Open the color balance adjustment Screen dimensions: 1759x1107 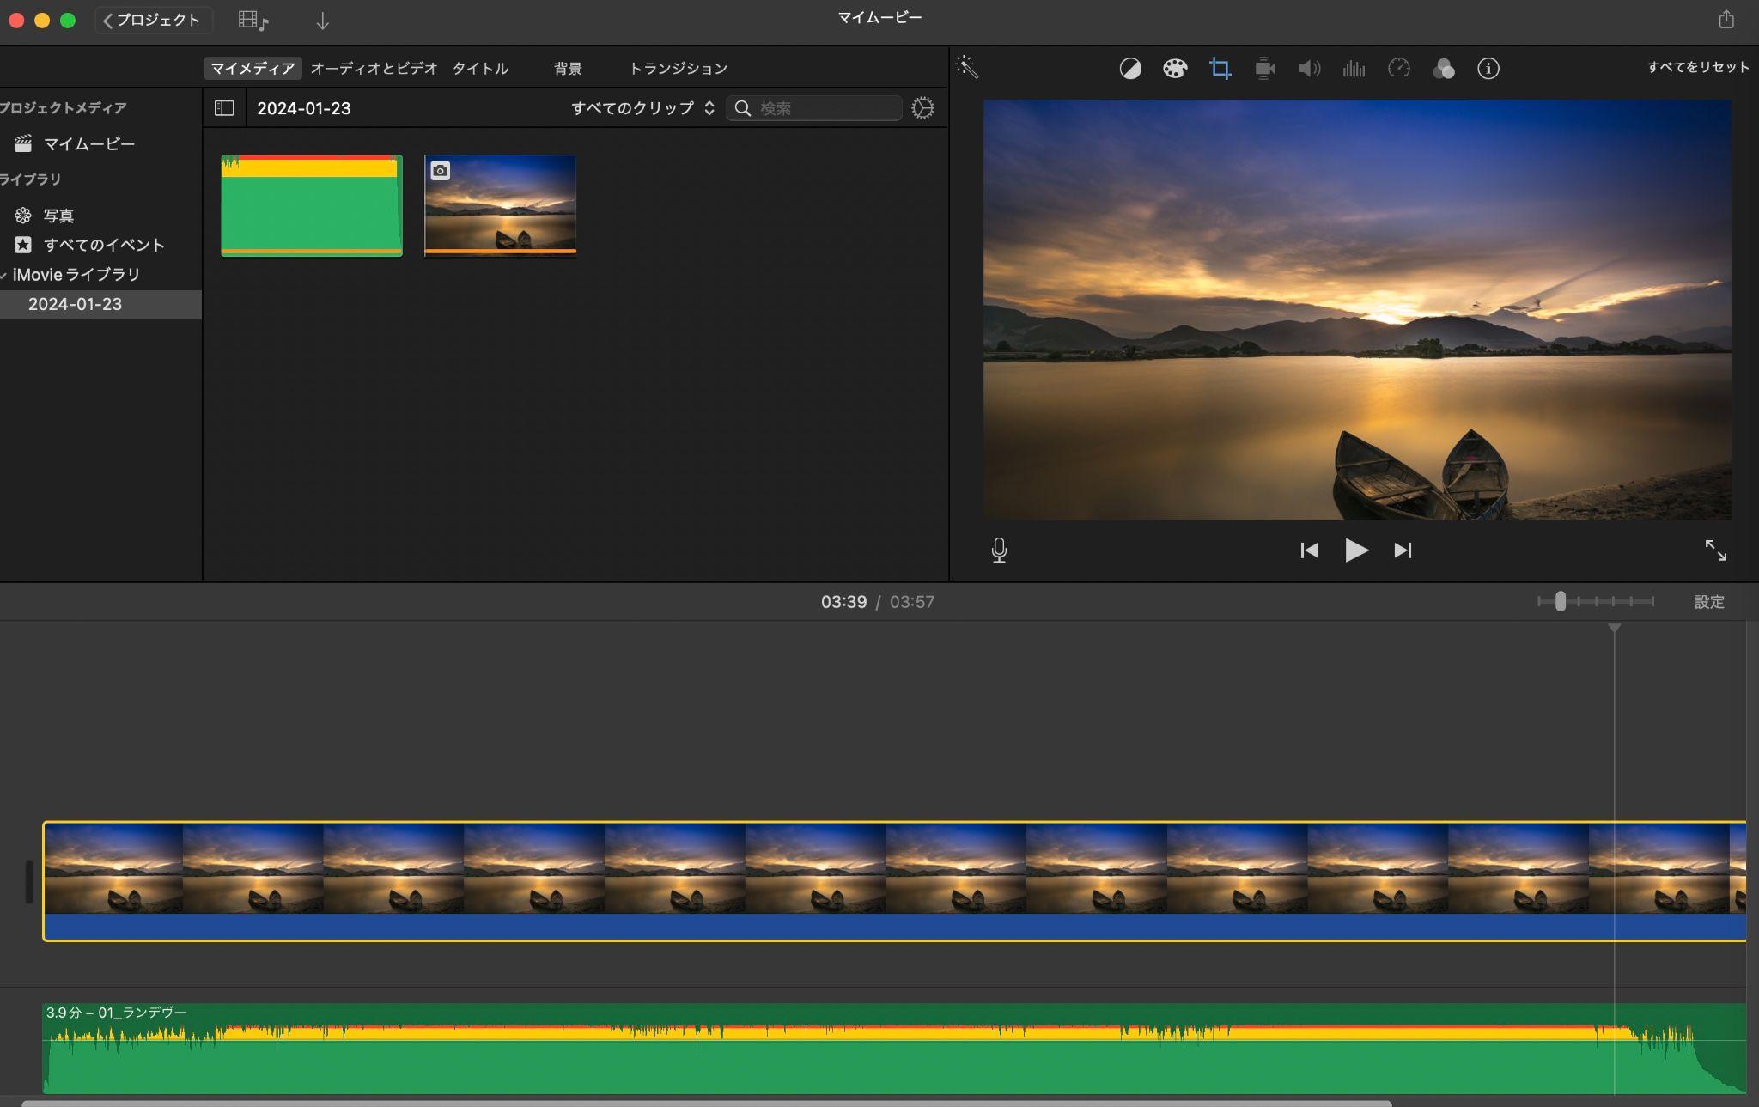click(x=1130, y=69)
